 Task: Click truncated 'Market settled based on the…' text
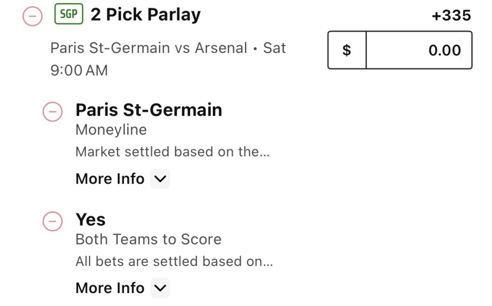(172, 152)
